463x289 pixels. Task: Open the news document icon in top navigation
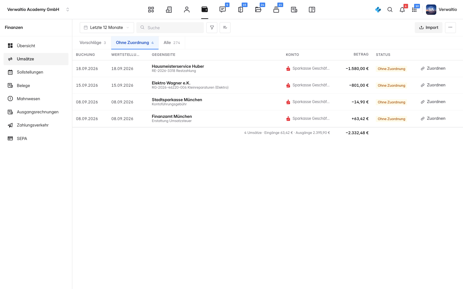(x=294, y=10)
